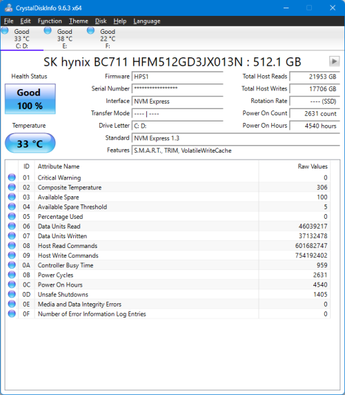The image size is (345, 395).
Task: Click raw value 1405 for Unsafe Shutdowns
Action: [320, 294]
